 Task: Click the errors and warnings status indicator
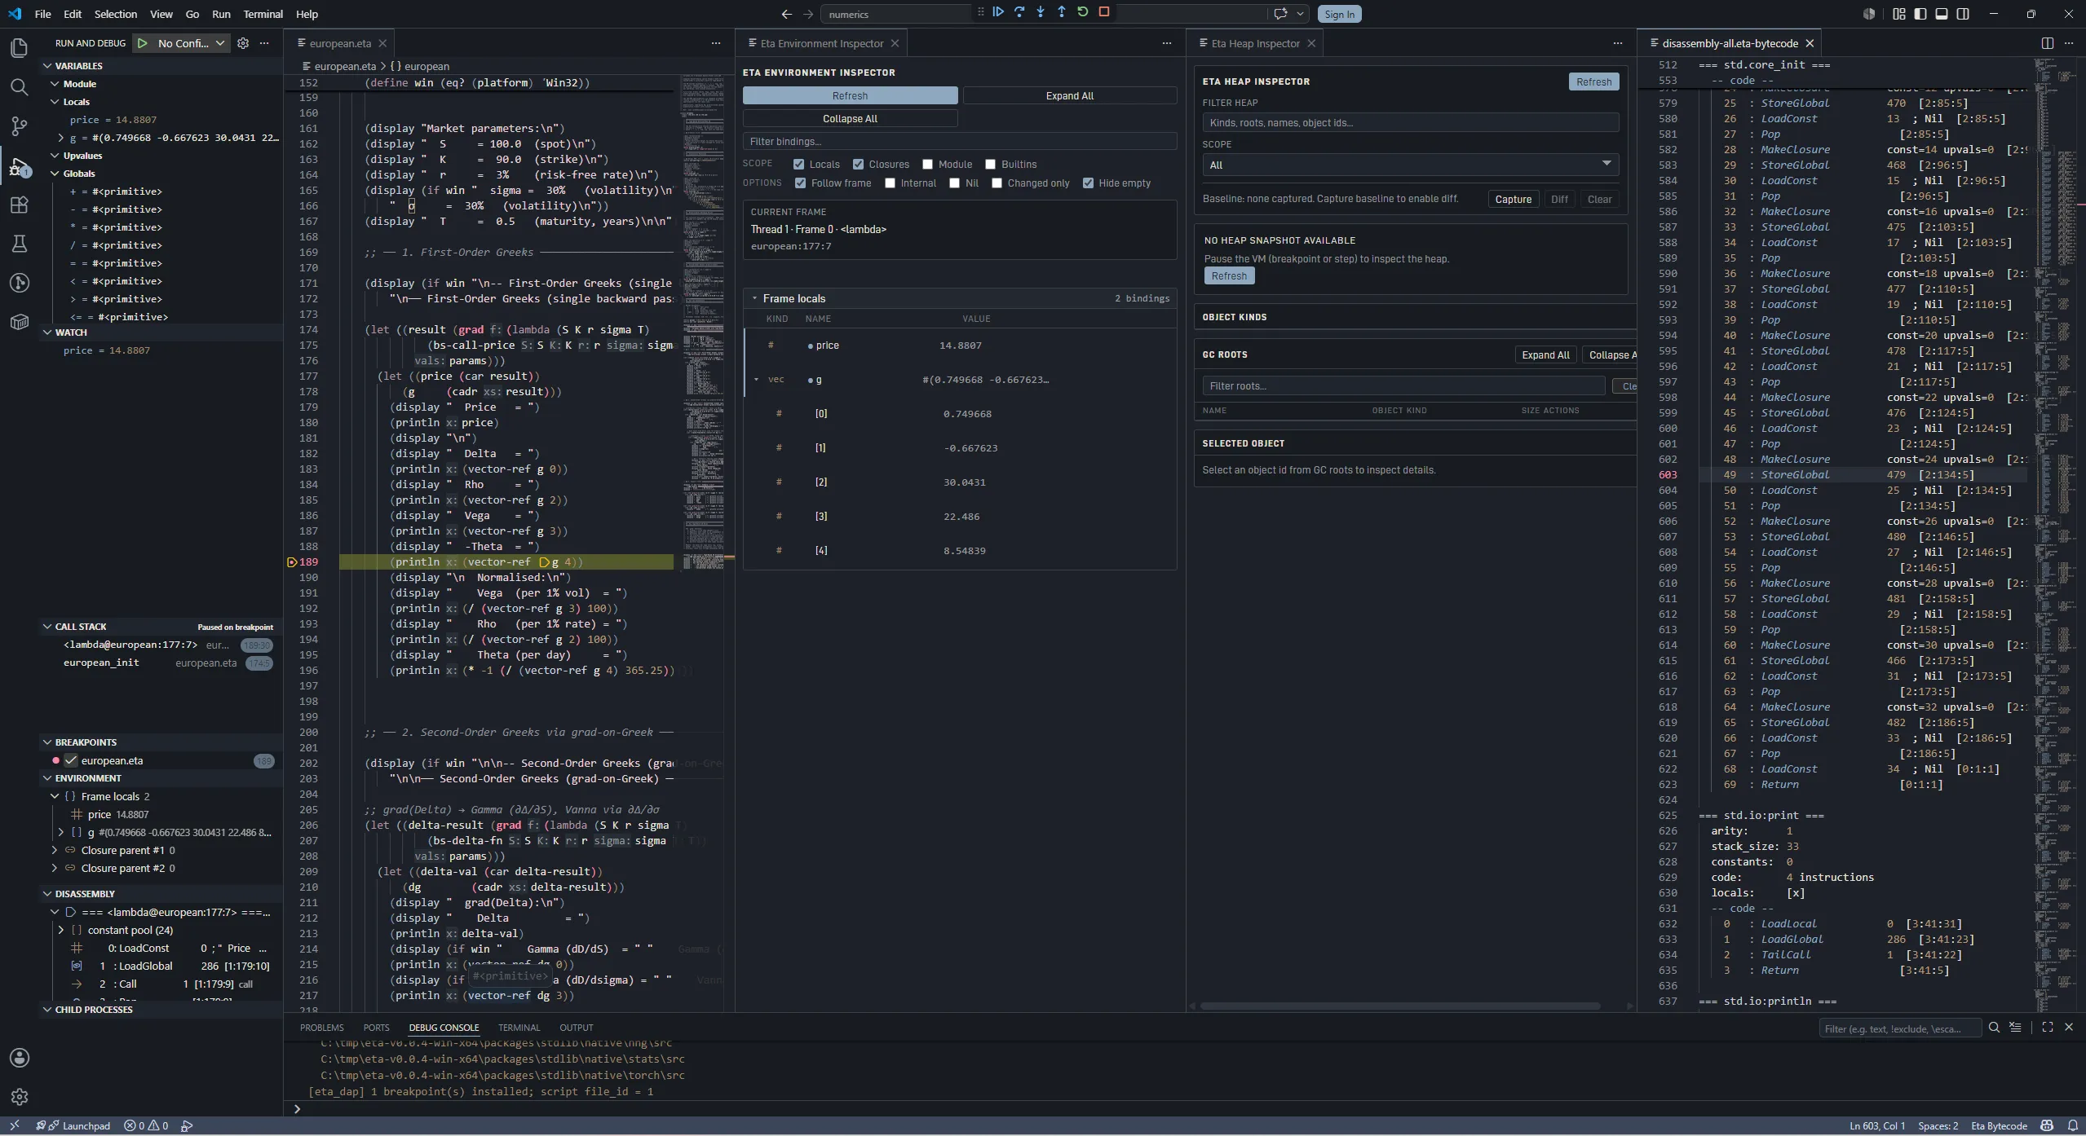coord(146,1125)
